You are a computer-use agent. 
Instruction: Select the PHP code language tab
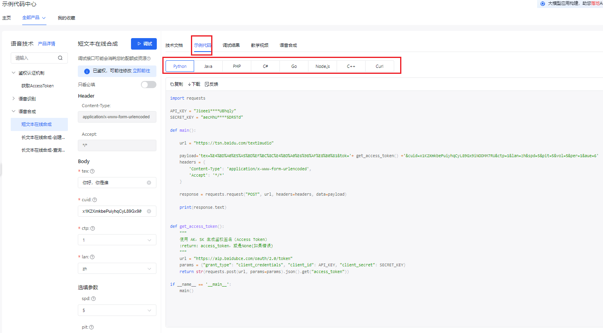(x=237, y=66)
